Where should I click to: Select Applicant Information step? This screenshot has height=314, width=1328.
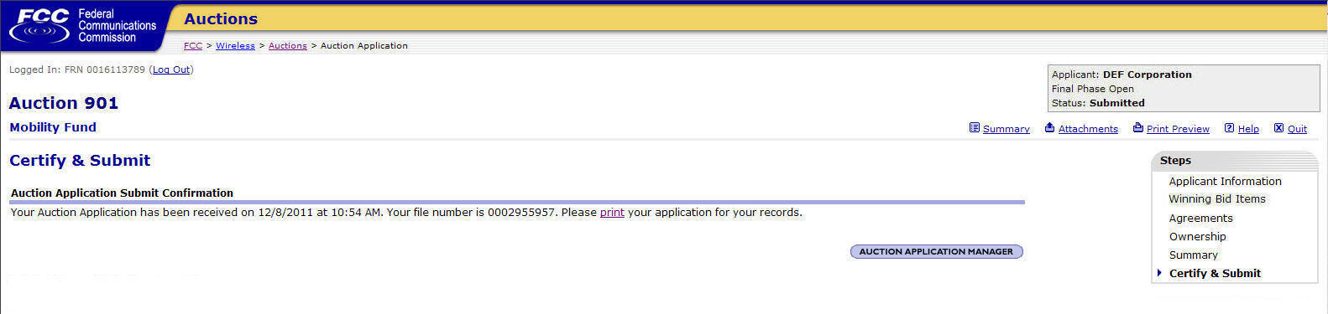point(1225,181)
